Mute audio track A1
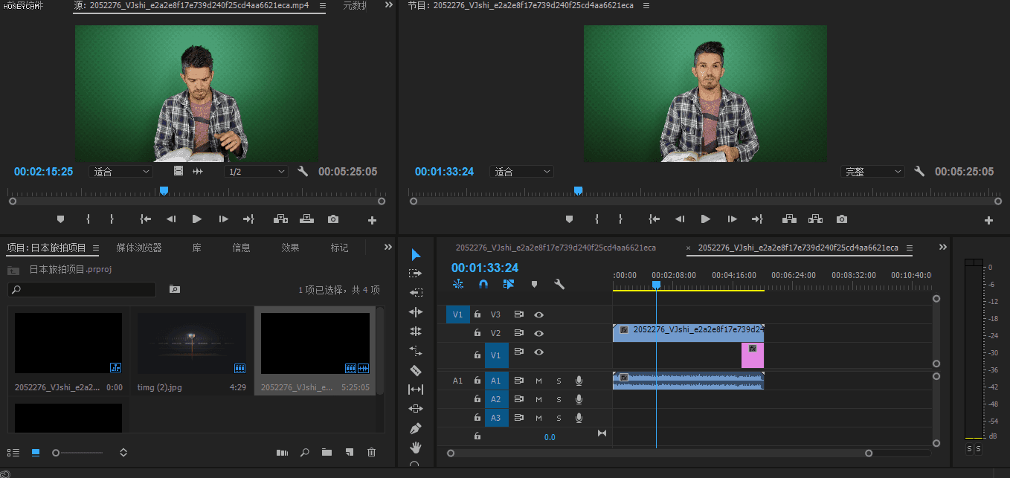1010x478 pixels. tap(539, 381)
